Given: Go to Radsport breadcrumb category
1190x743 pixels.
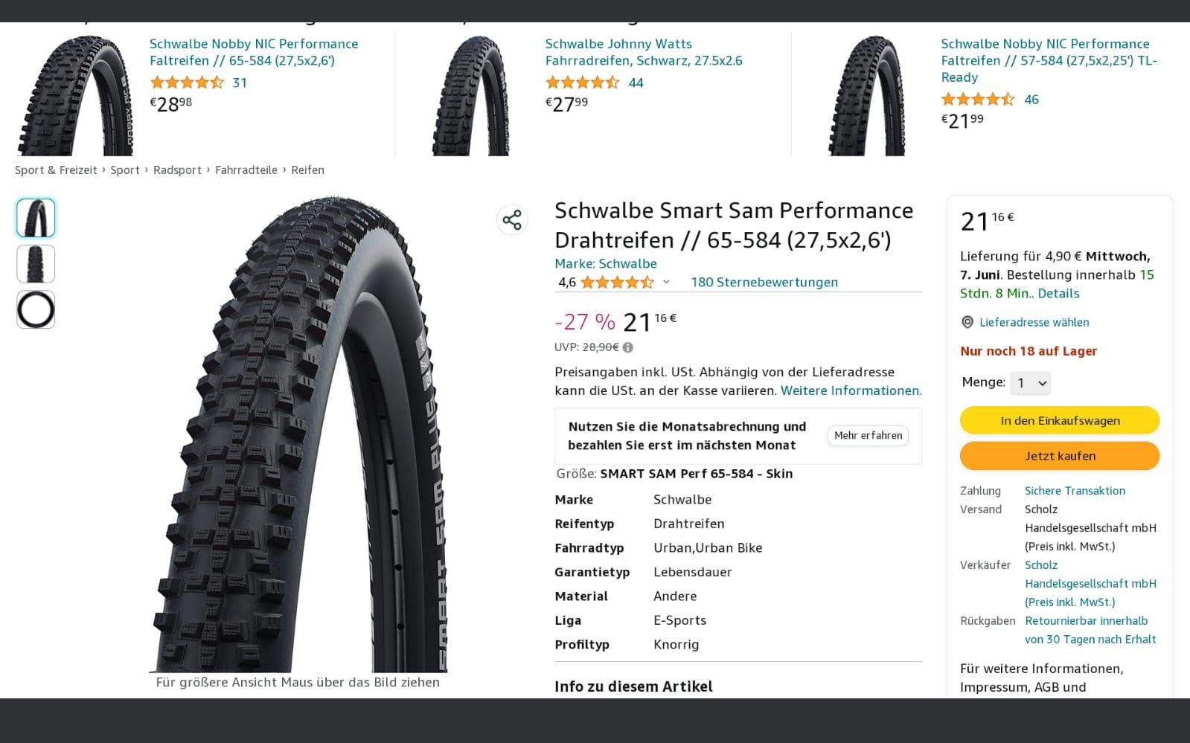Looking at the screenshot, I should (x=177, y=170).
